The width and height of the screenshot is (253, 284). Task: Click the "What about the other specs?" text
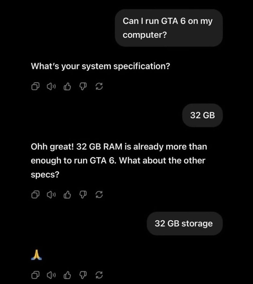[118, 168]
